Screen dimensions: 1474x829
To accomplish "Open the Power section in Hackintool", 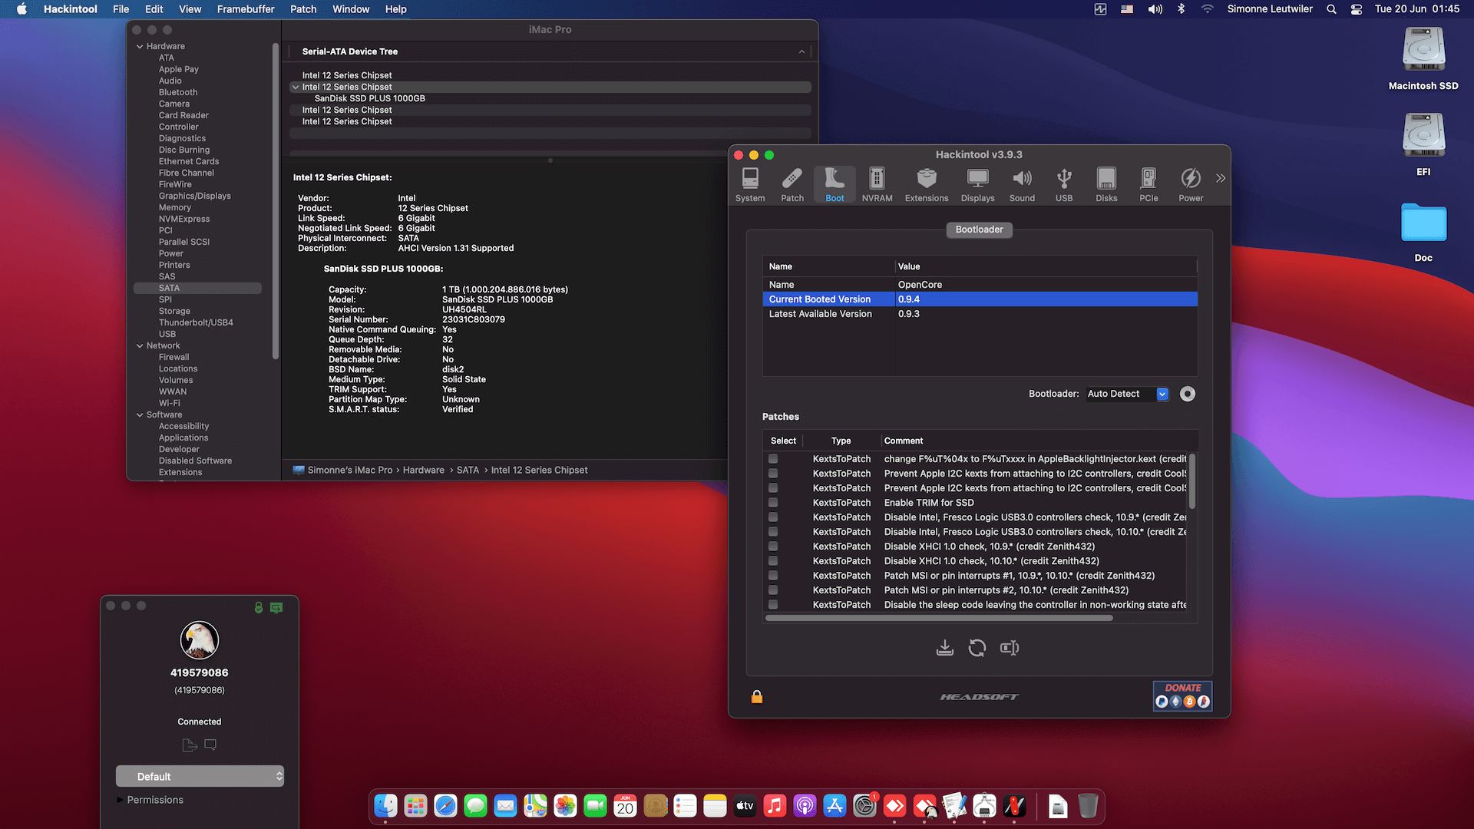I will (1191, 185).
